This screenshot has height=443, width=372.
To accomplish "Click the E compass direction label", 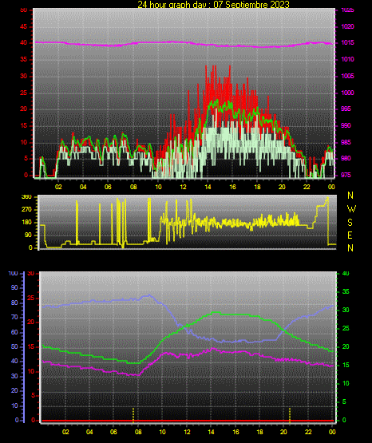I will pos(350,235).
